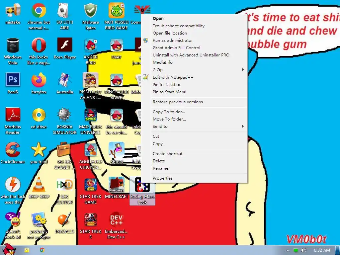
Task: Select the 'mistake' desktop icon
Action: point(13,14)
